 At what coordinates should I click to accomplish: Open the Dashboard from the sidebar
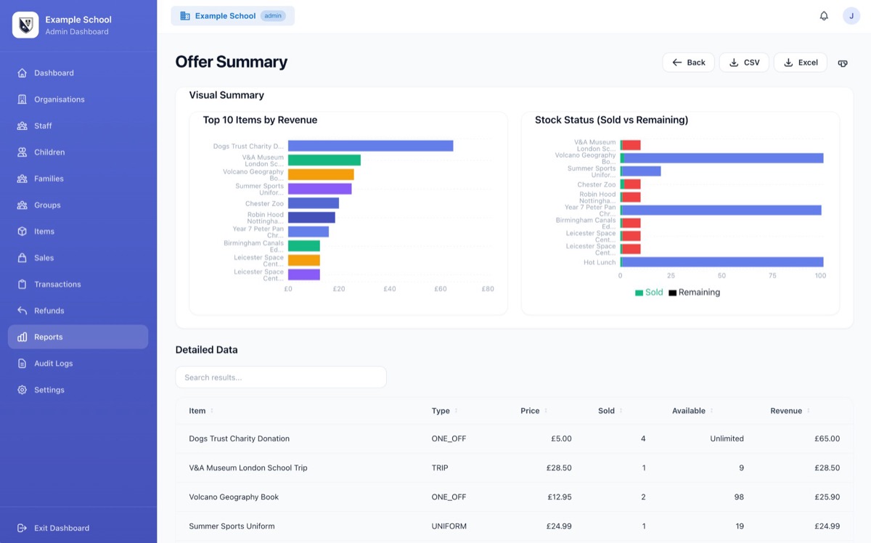tap(23, 73)
